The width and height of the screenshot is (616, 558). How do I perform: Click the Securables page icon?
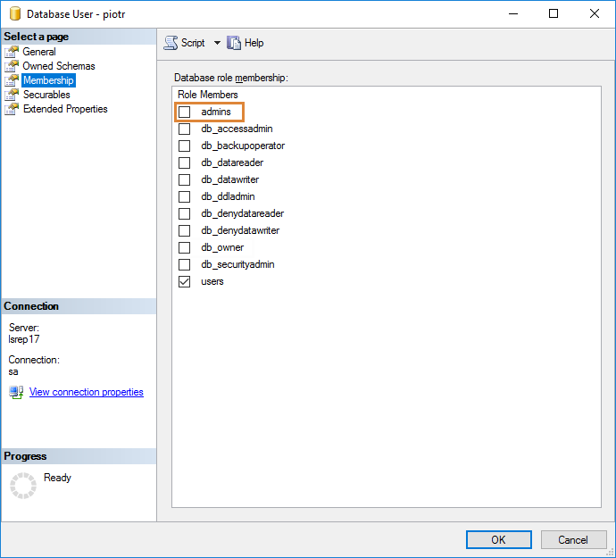pyautogui.click(x=12, y=95)
